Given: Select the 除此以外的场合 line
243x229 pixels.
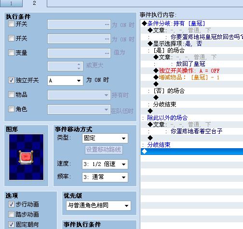Looking at the screenshot, I should (x=192, y=118).
